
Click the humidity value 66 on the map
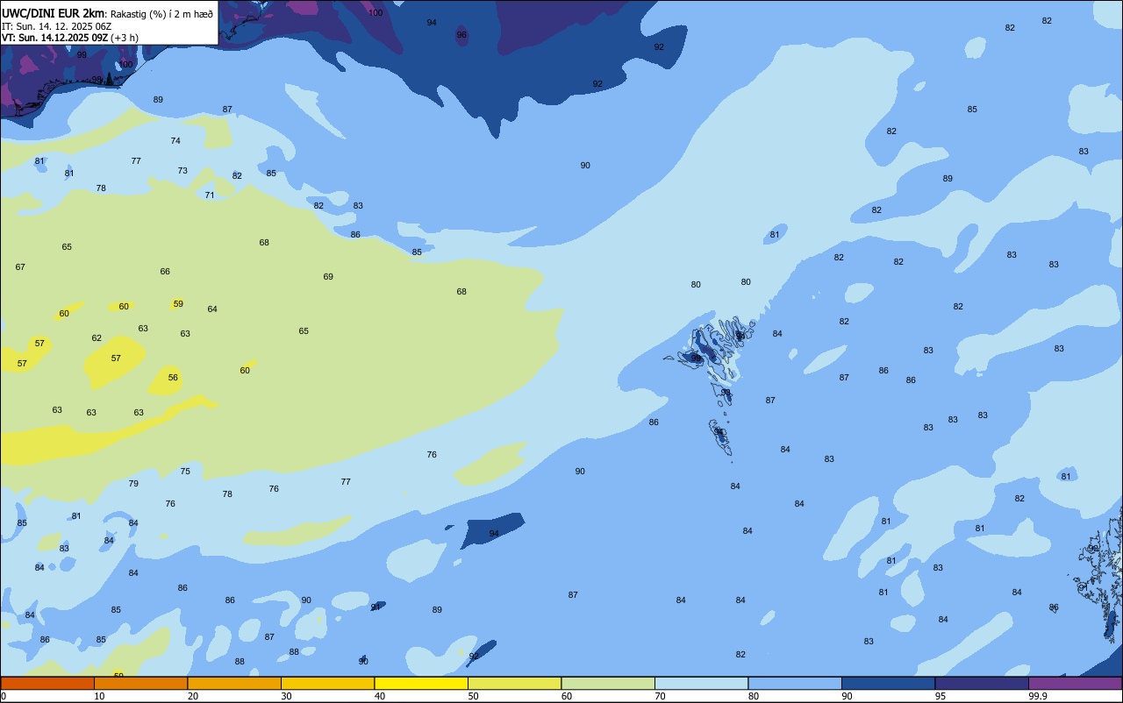pos(165,272)
